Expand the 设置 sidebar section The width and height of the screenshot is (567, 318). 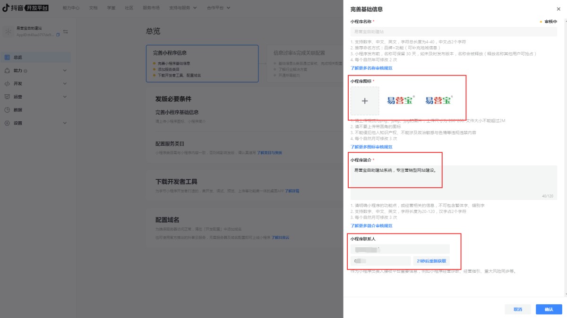65,123
